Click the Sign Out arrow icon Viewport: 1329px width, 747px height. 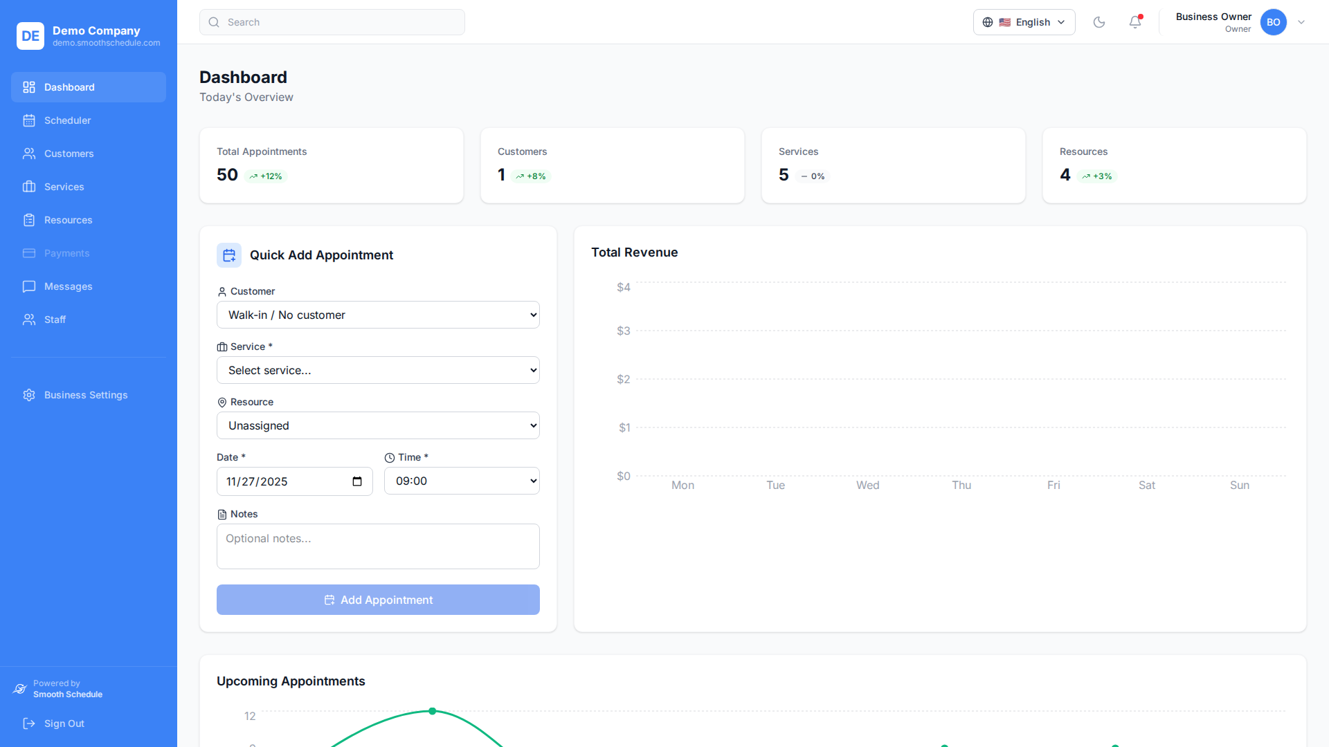[29, 723]
